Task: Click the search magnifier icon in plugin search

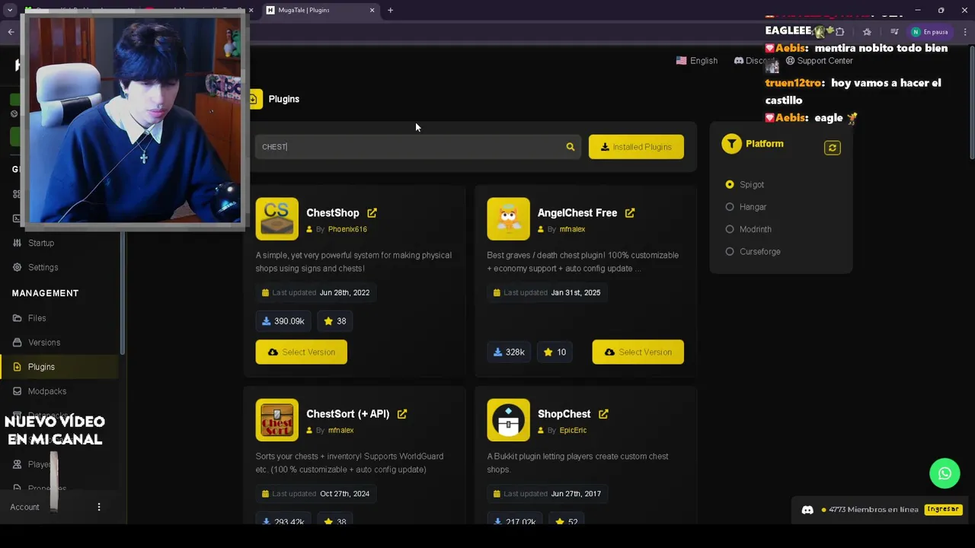Action: (x=571, y=147)
